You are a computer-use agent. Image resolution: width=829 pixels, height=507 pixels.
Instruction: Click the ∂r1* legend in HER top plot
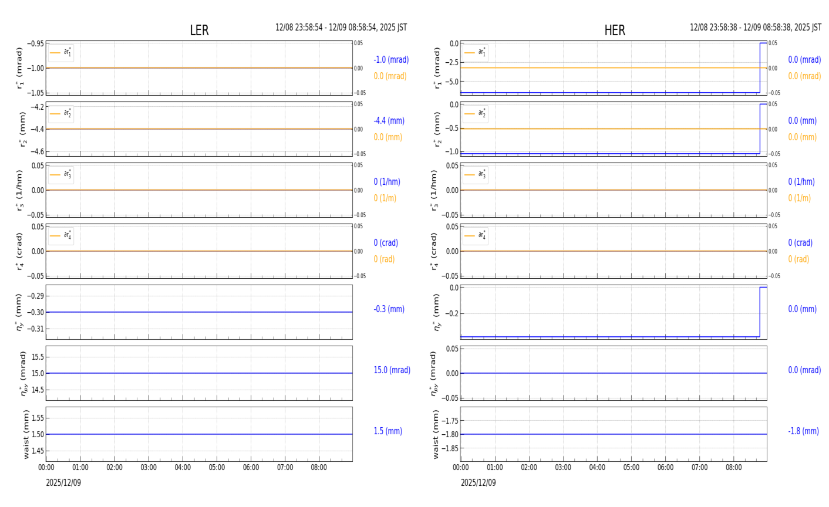pos(475,53)
